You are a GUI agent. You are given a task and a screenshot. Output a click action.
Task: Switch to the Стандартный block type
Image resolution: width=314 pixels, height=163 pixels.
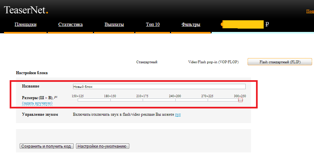click(x=147, y=62)
